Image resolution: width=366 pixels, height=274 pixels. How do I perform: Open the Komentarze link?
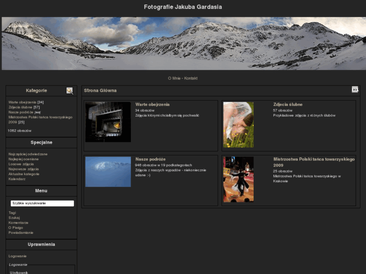(x=18, y=223)
